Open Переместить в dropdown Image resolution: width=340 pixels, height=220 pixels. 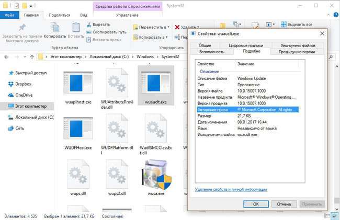pos(151,27)
